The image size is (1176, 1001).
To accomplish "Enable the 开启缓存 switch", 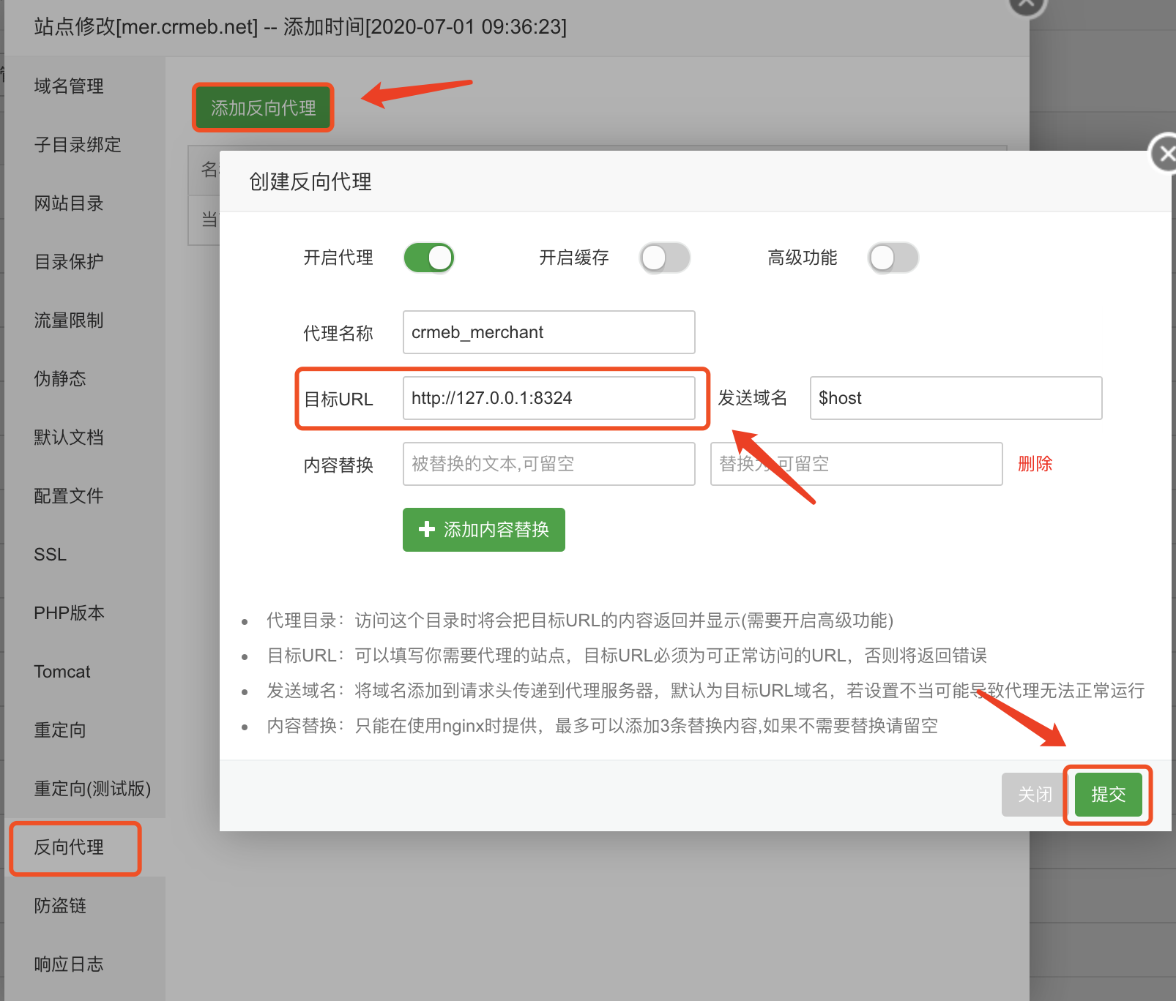I will [x=664, y=258].
